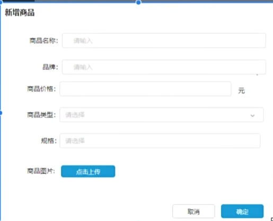Click the 商品价格 price input field
Screen dimensions: 273x221
click(145, 89)
